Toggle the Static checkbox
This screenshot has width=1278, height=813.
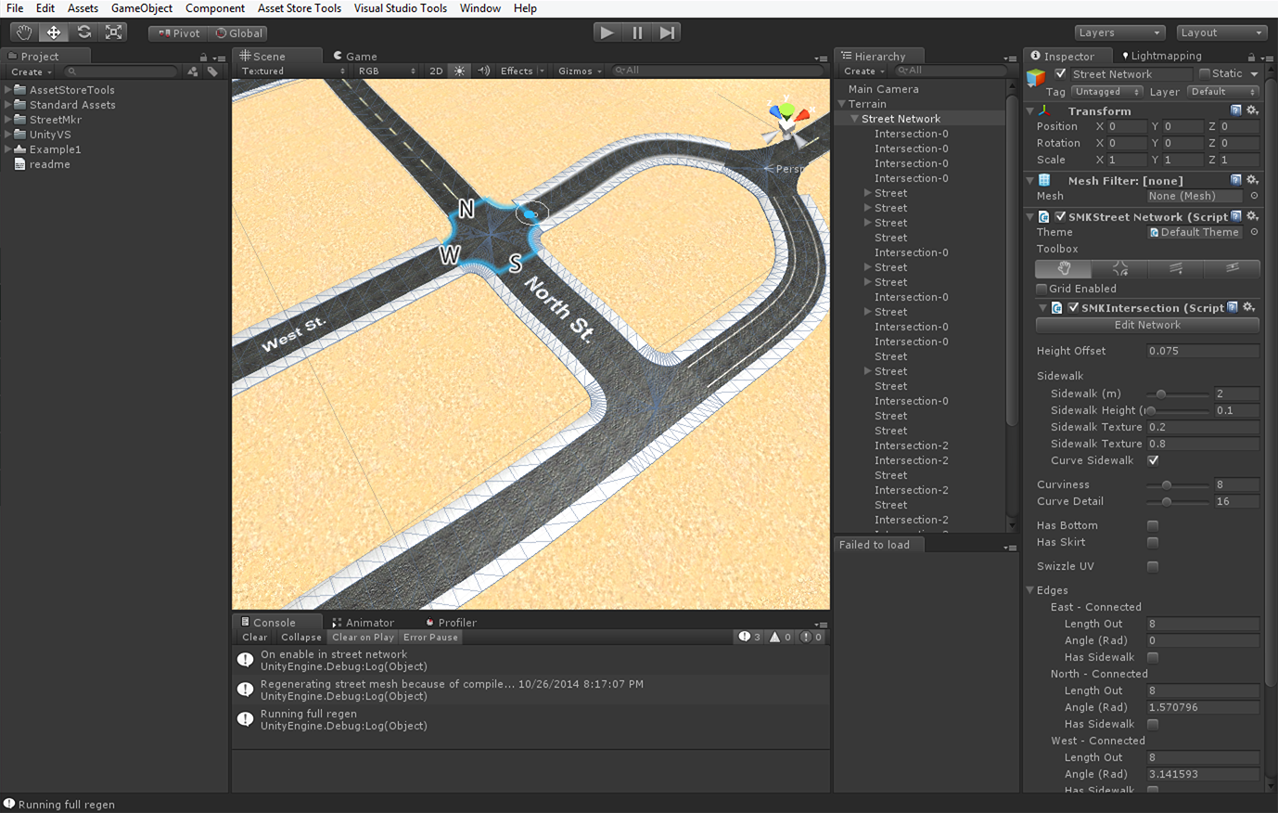point(1205,73)
